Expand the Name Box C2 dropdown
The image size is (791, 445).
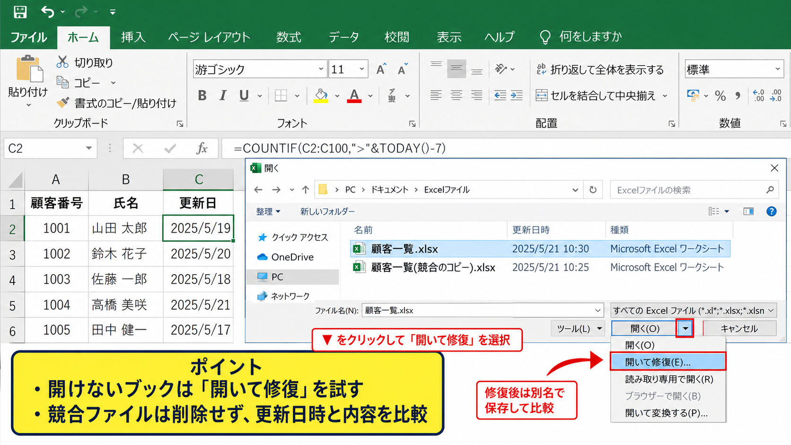89,148
